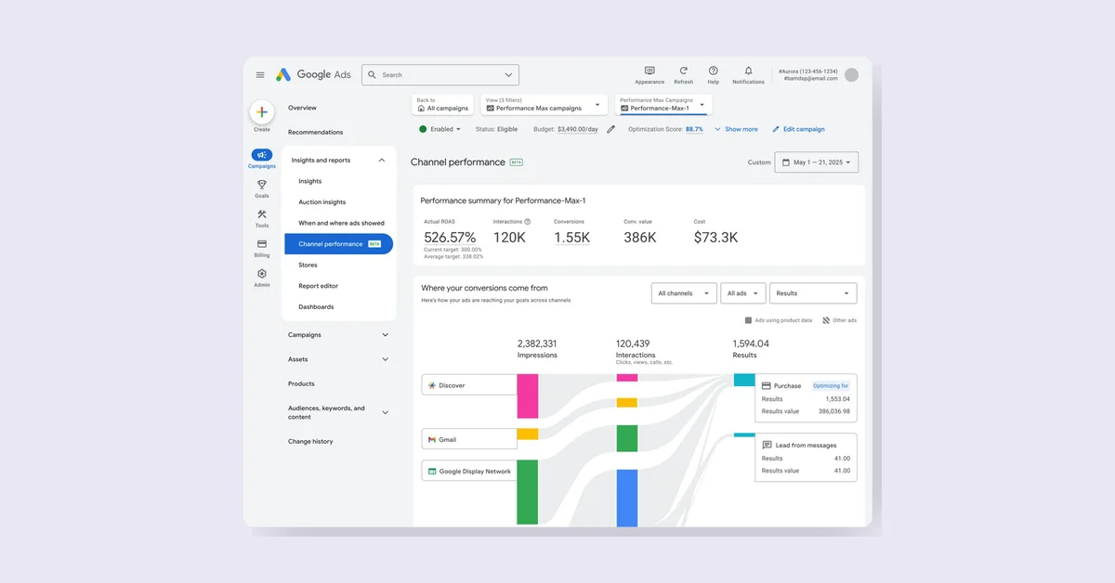The width and height of the screenshot is (1115, 583).
Task: Open the Stores menu item
Action: coord(308,266)
